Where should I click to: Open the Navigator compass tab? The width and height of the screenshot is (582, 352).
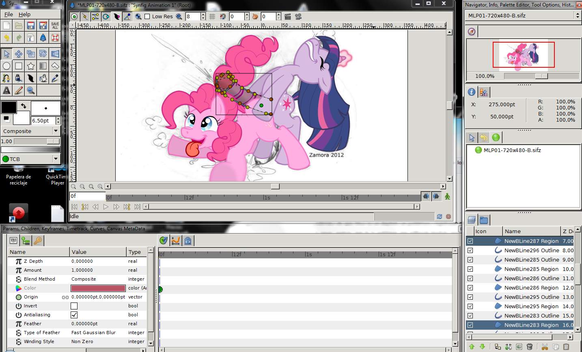tap(472, 31)
